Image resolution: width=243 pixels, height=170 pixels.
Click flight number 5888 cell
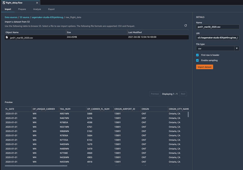pyautogui.click(x=90, y=114)
